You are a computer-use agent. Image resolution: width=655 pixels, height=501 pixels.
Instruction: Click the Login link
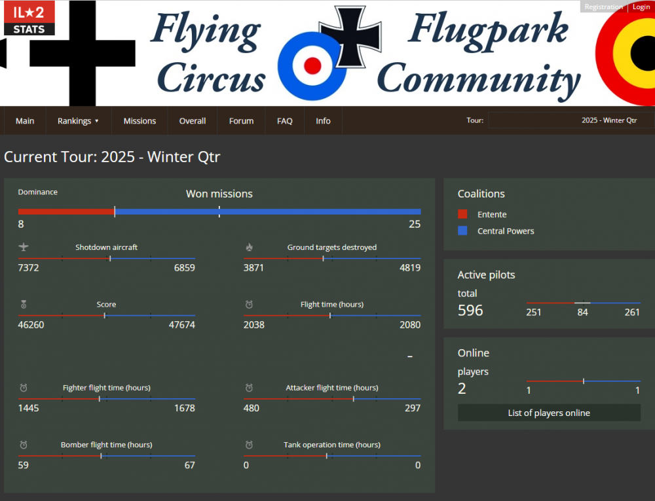pos(641,7)
